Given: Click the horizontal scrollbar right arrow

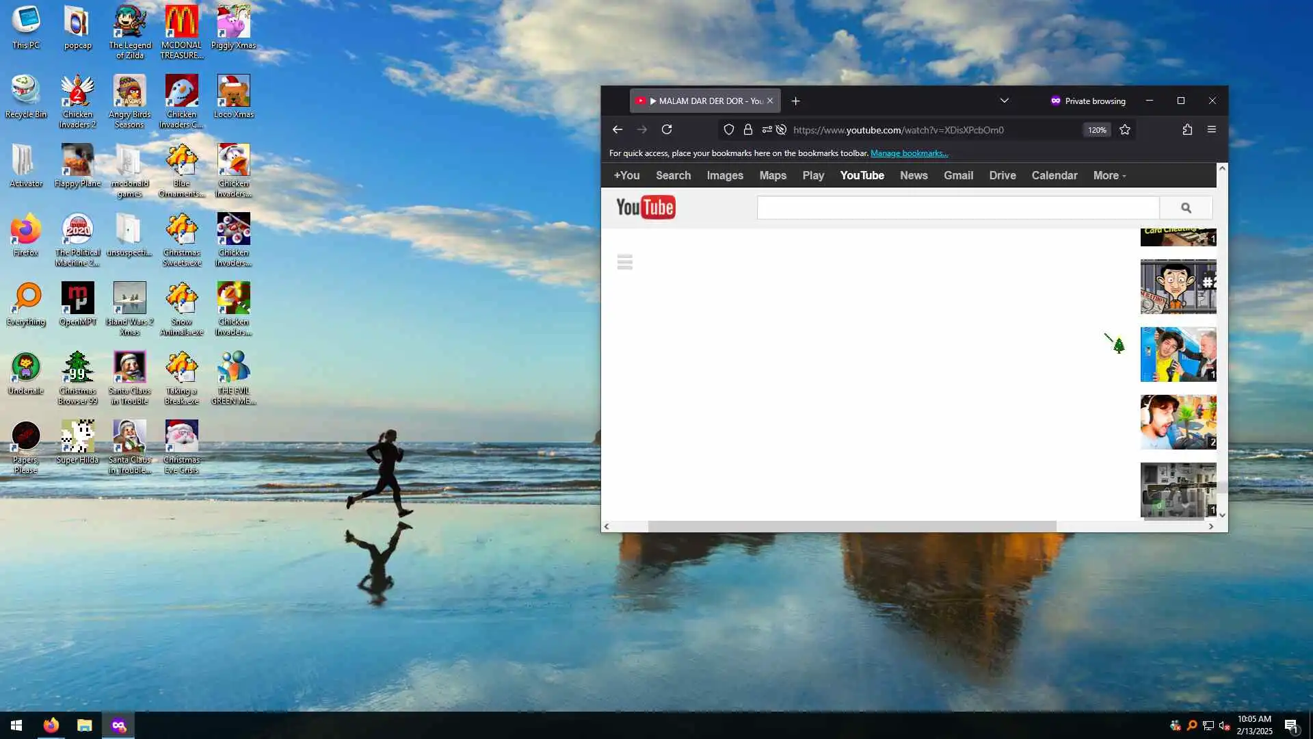Looking at the screenshot, I should pos(1211,526).
